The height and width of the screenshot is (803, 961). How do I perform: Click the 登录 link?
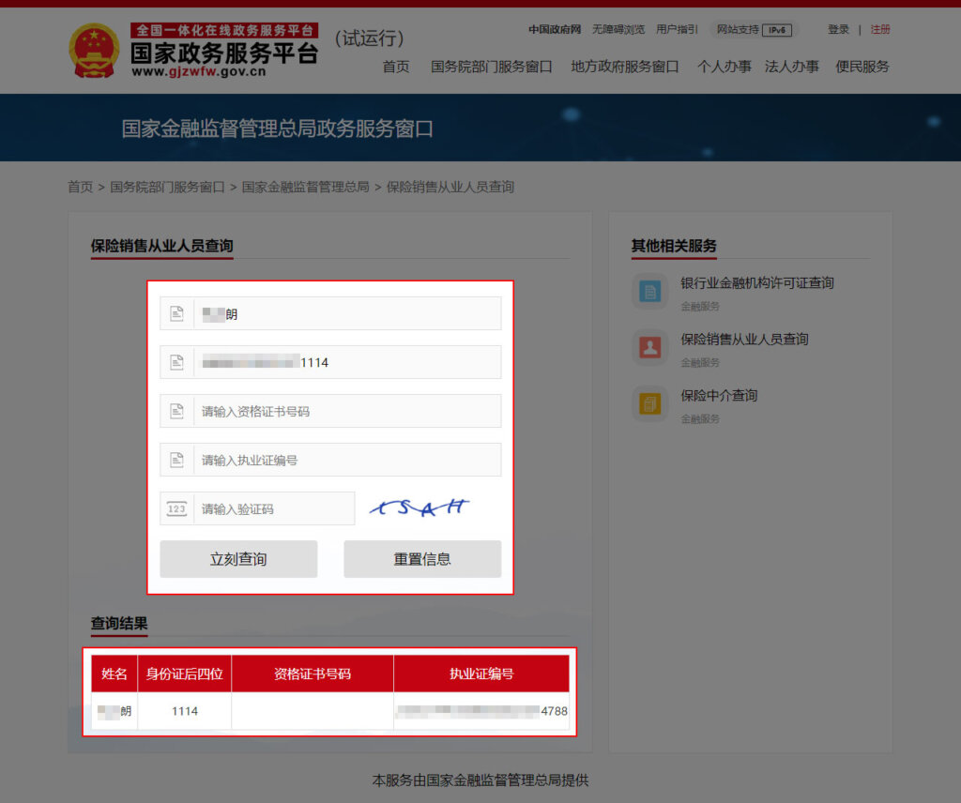click(x=838, y=30)
